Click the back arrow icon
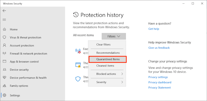 click(x=4, y=11)
